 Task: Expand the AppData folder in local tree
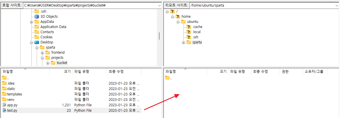tap(32, 22)
